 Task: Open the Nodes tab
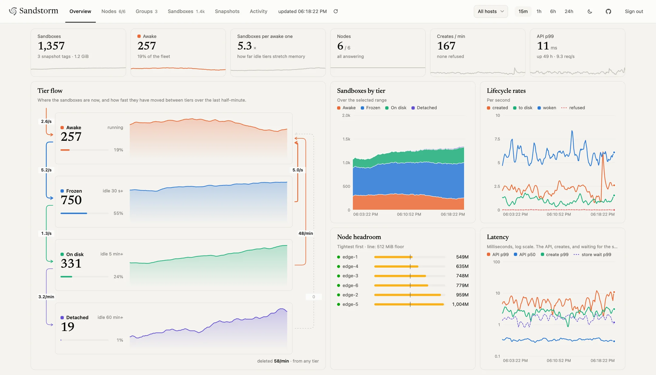(113, 11)
